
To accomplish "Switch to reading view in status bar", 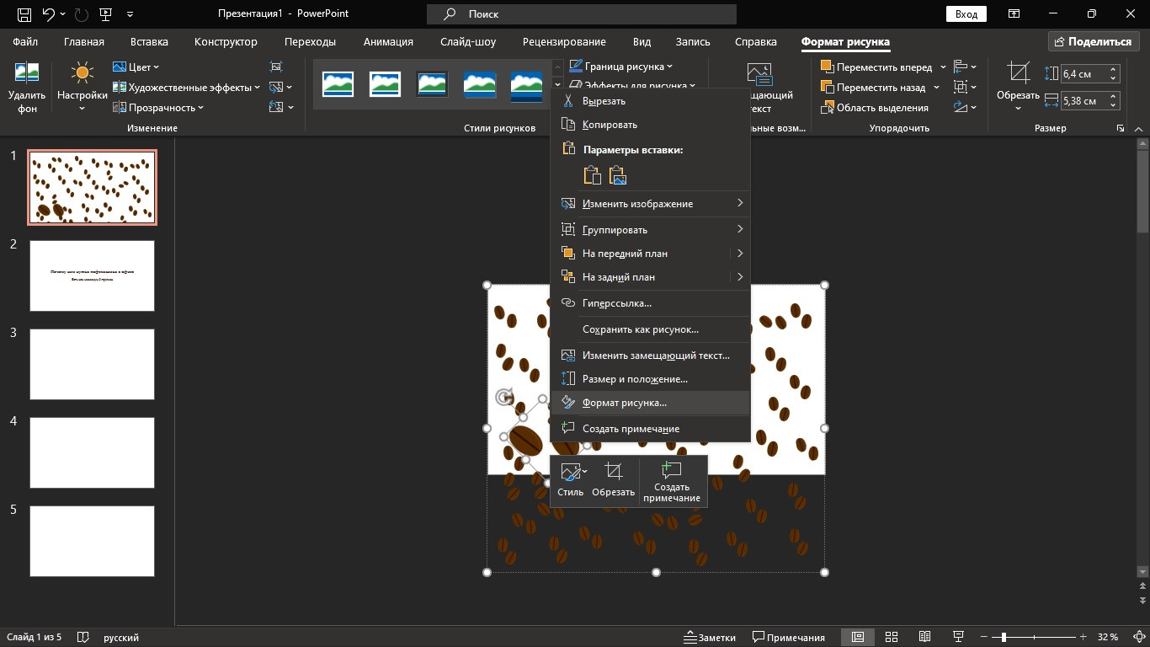I will pyautogui.click(x=924, y=637).
